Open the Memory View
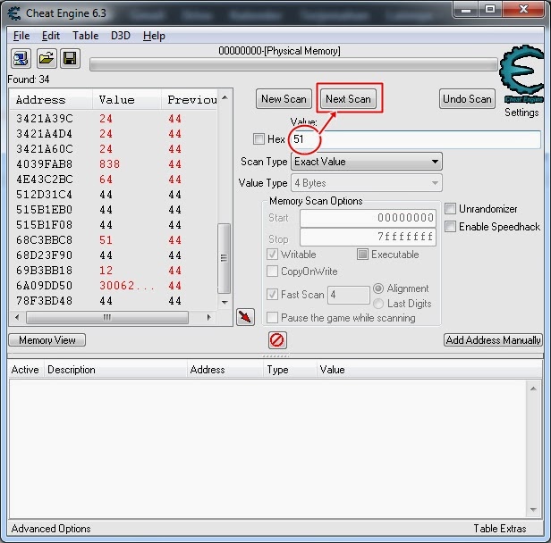Image resolution: width=551 pixels, height=543 pixels. (x=47, y=340)
